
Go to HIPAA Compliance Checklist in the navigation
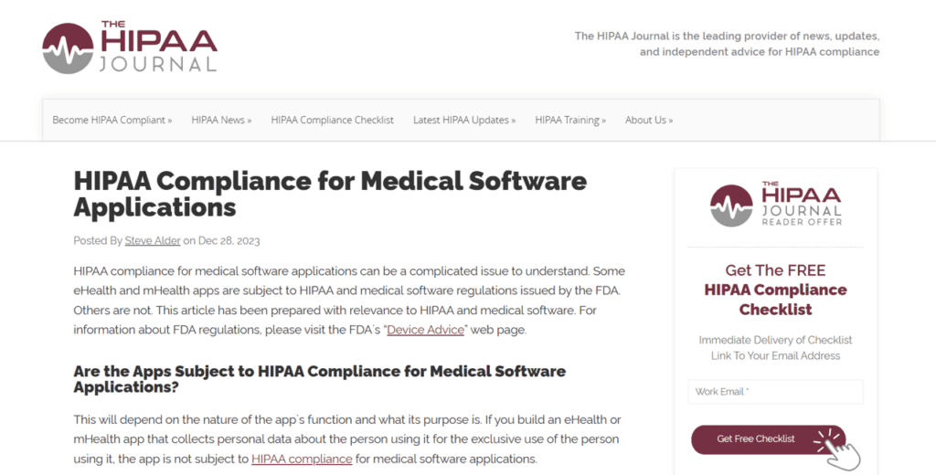[332, 120]
